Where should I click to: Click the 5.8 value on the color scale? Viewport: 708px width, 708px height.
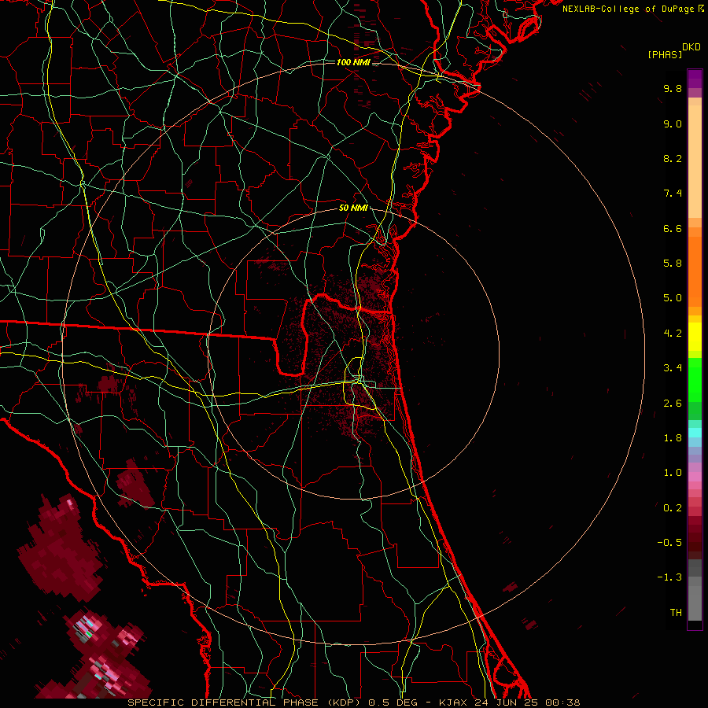(673, 264)
